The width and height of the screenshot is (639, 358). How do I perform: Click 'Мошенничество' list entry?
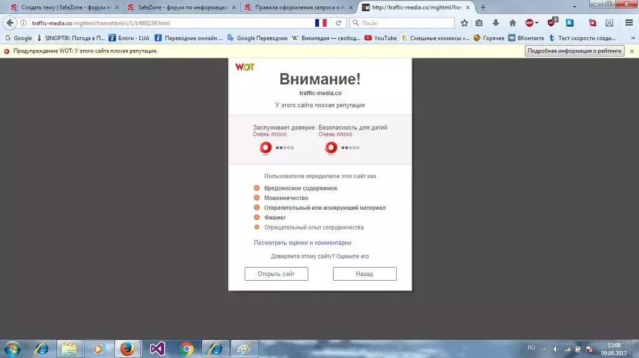point(286,198)
